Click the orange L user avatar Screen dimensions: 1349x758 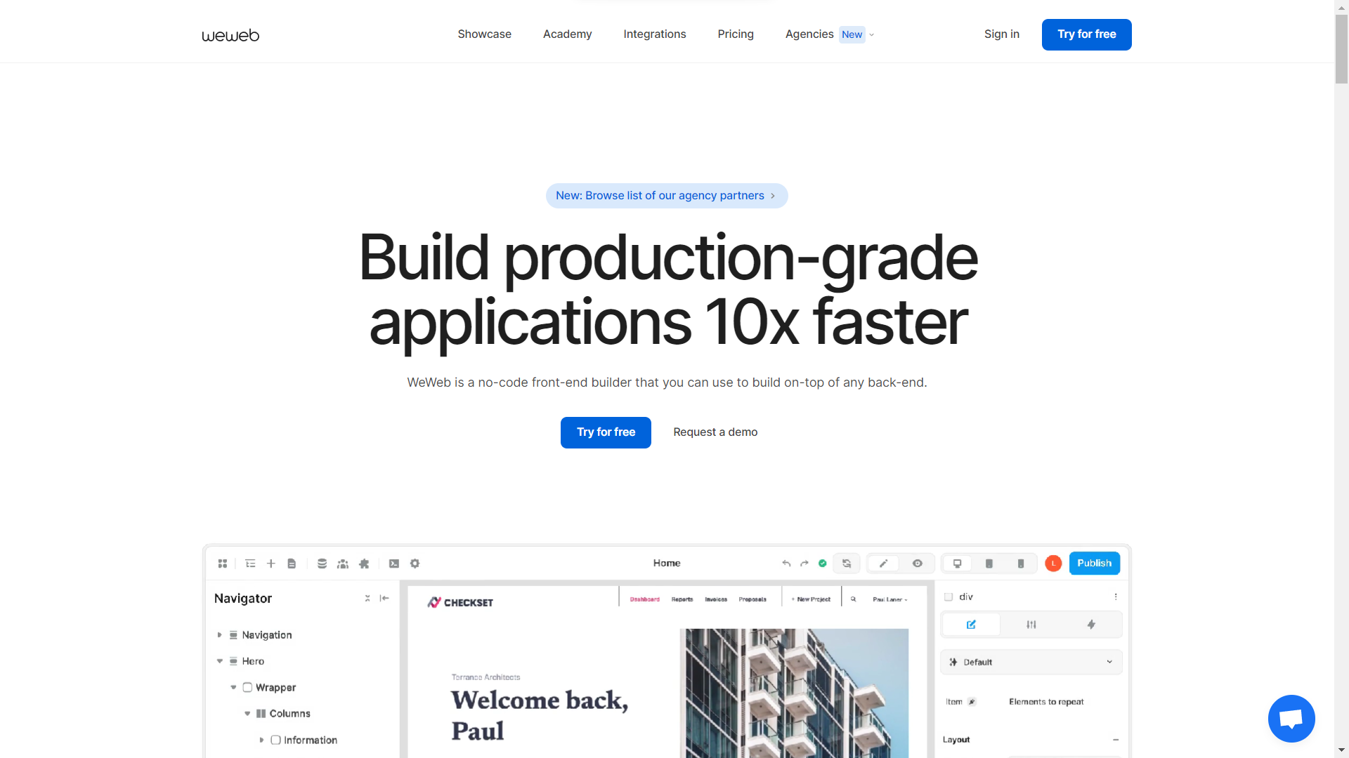coord(1053,563)
